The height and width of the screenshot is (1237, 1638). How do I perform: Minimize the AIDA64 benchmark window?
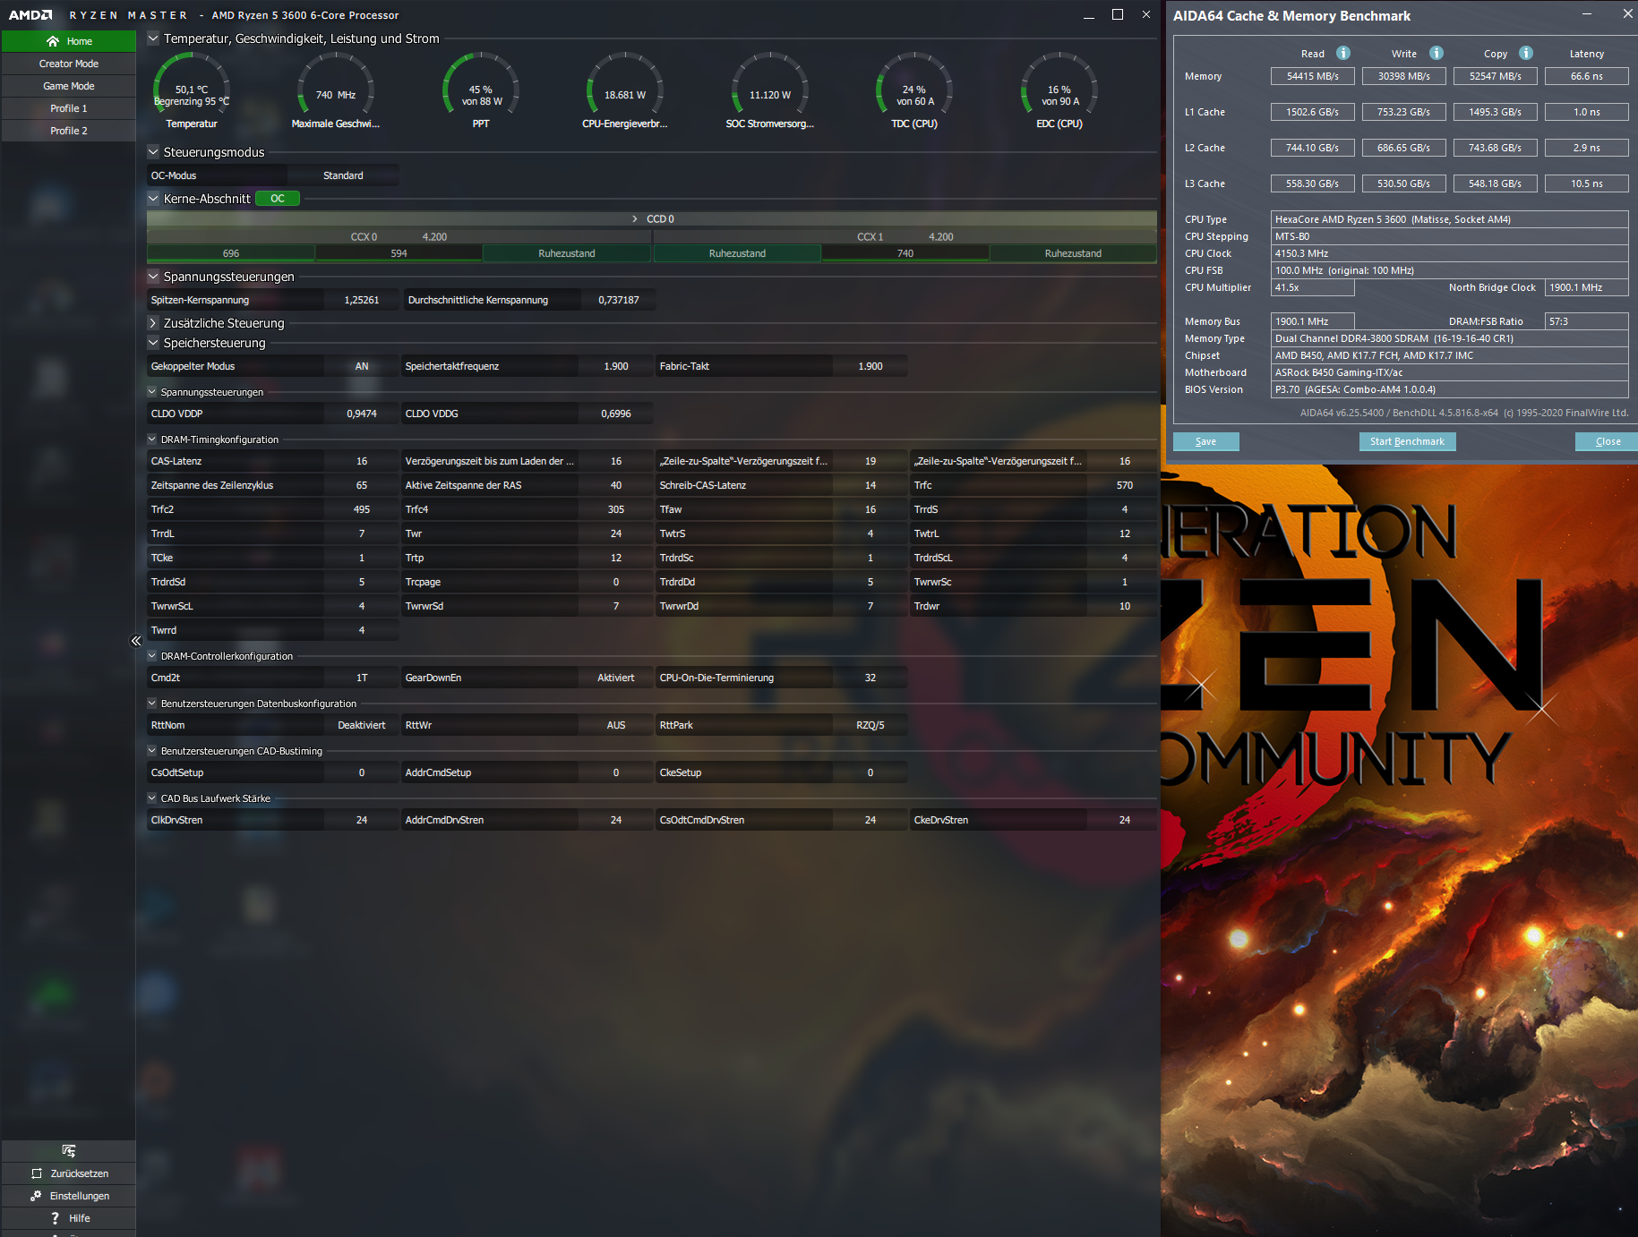coord(1587,14)
